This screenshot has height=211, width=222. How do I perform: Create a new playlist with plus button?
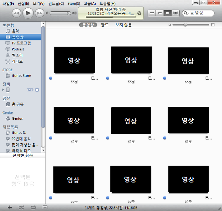point(10,208)
